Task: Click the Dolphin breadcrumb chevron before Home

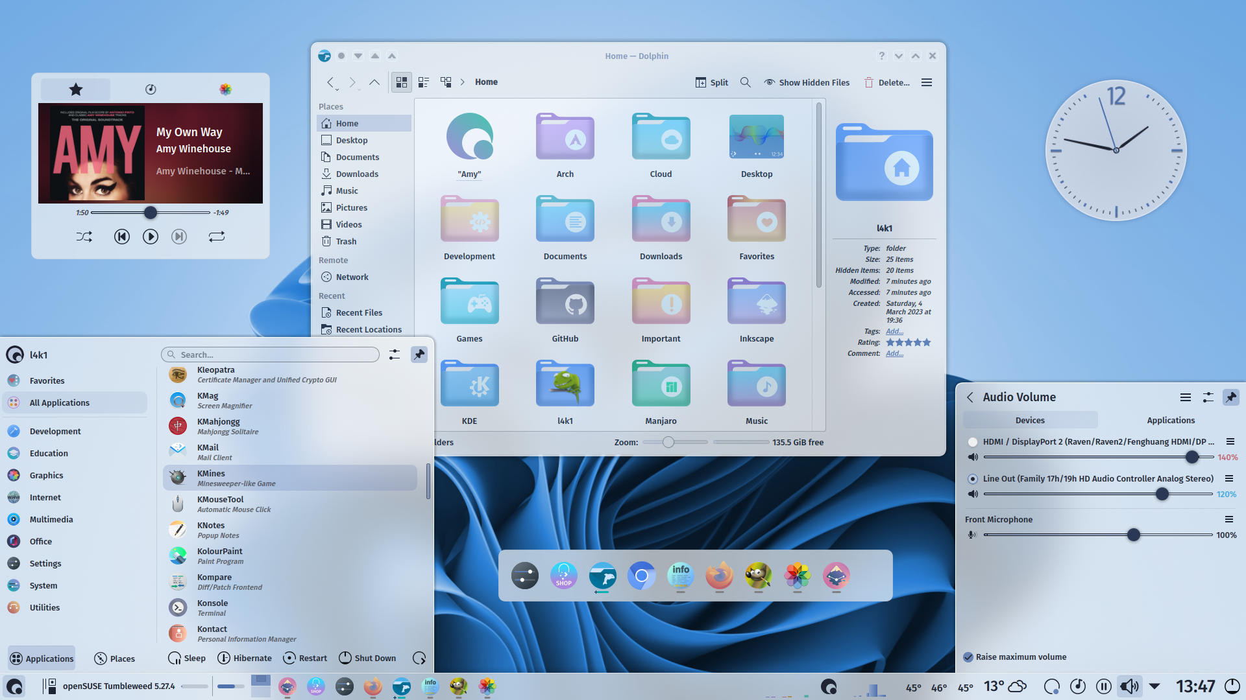Action: 463,82
